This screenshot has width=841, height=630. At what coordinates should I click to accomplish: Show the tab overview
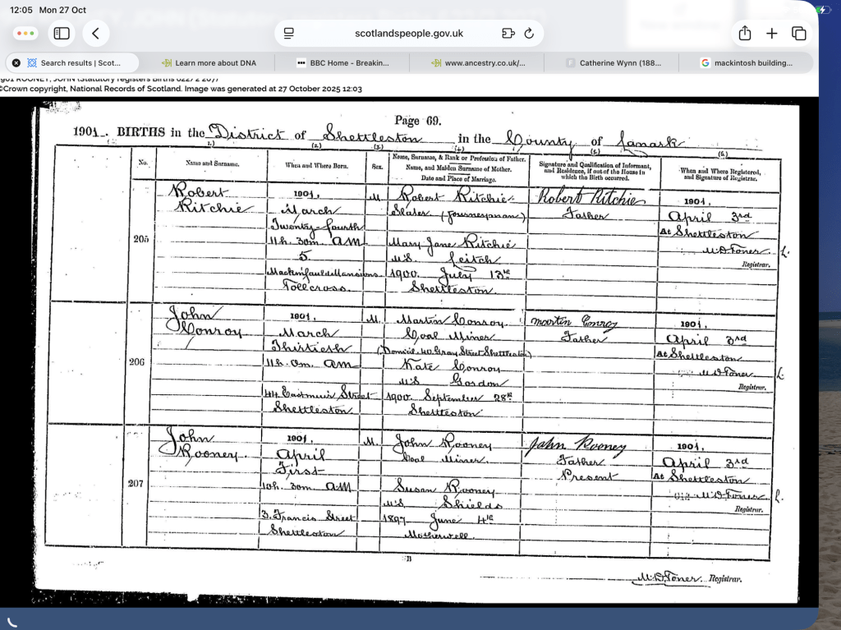pyautogui.click(x=798, y=34)
